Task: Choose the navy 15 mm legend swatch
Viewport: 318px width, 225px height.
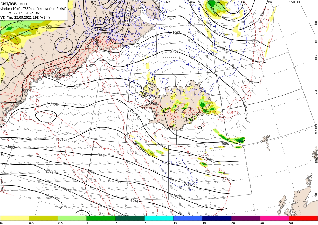Action: coord(217,218)
